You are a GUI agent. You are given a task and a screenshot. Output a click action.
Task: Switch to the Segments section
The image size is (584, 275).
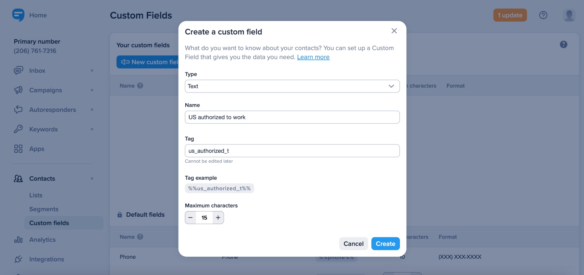click(x=44, y=209)
